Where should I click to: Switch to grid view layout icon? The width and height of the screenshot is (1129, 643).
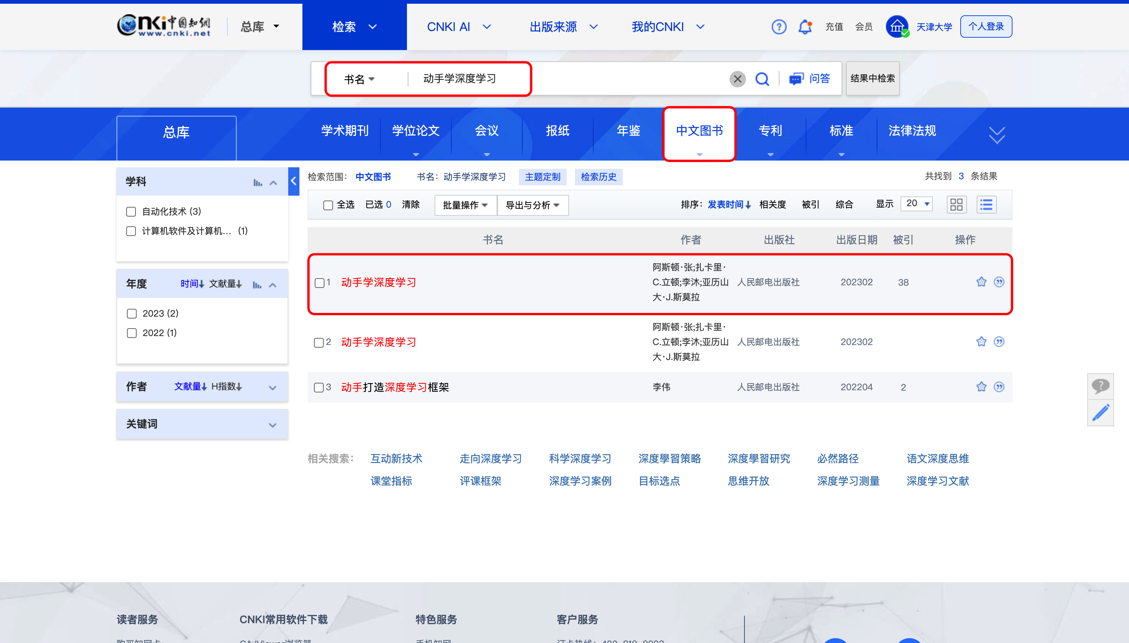click(957, 205)
